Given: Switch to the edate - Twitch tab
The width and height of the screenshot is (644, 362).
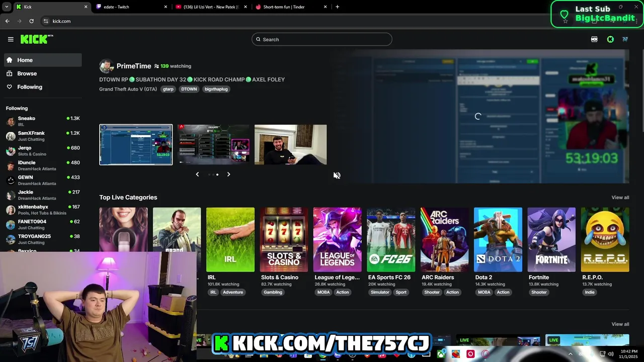Looking at the screenshot, I should point(131,7).
